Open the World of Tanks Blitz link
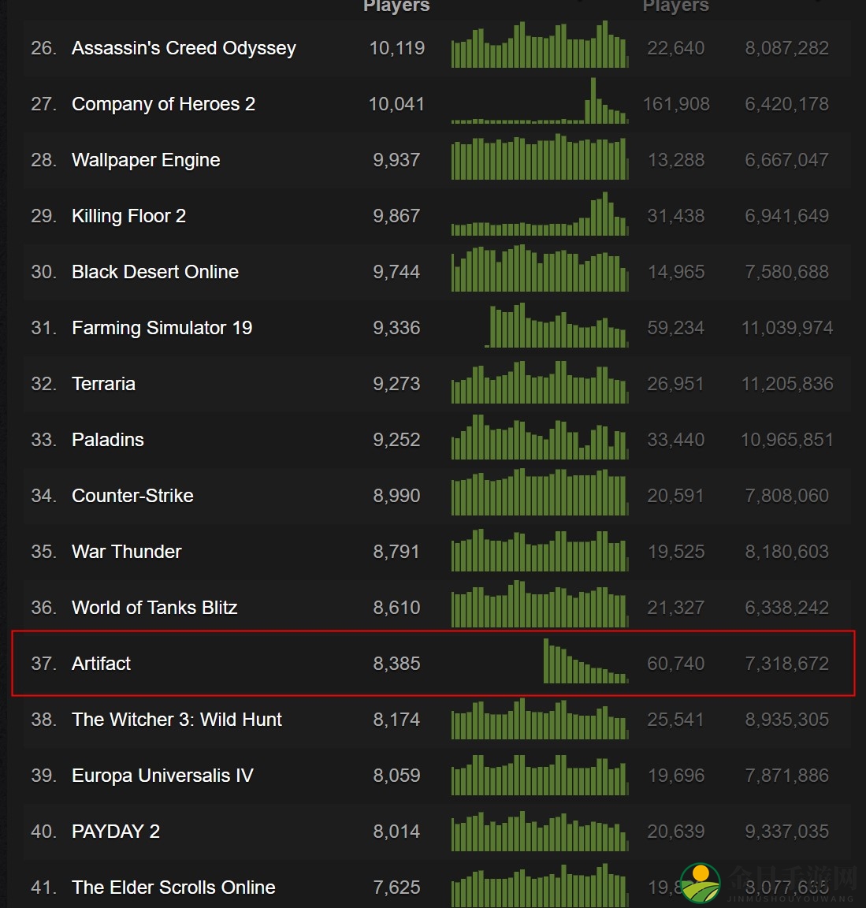The width and height of the screenshot is (866, 908). tap(154, 608)
